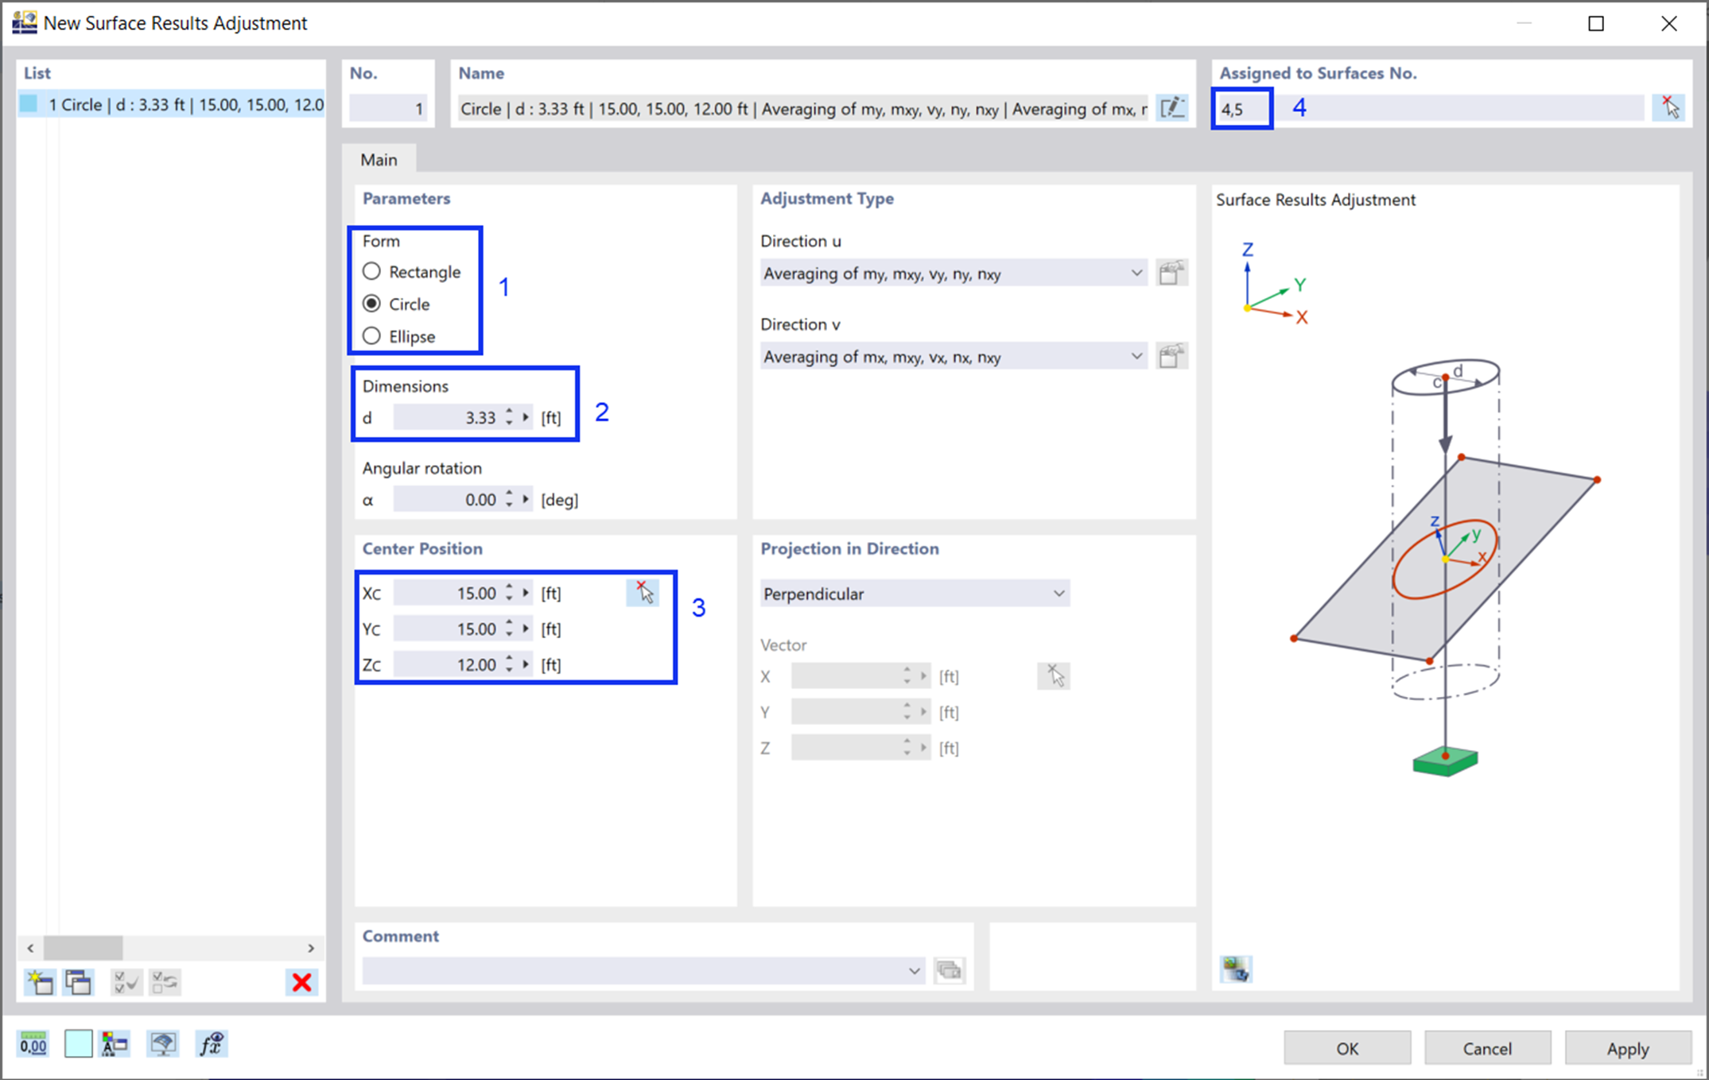
Task: Click the copy Direction v adjustment icon
Action: tap(1167, 357)
